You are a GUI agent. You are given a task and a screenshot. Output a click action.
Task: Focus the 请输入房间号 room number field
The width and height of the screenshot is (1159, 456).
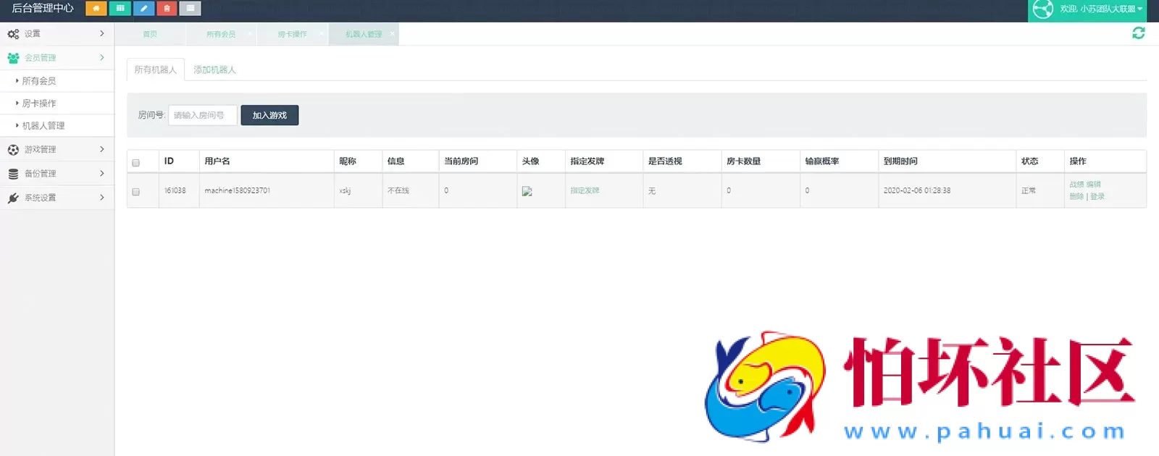point(202,115)
